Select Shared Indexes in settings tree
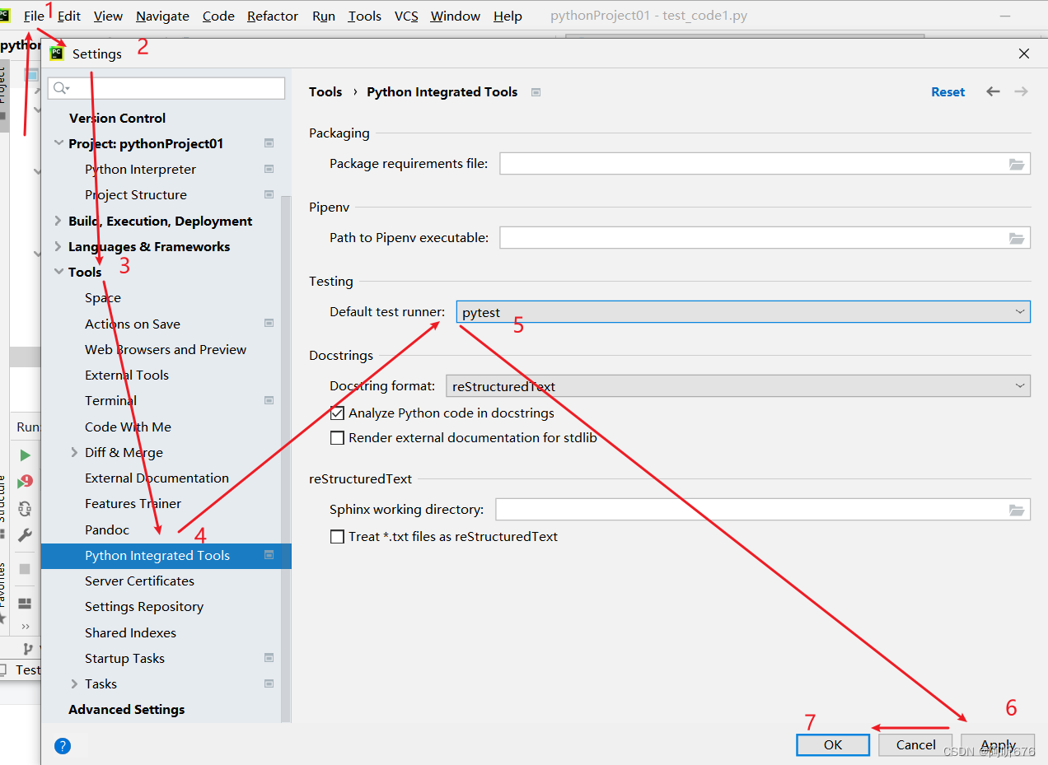 [130, 632]
